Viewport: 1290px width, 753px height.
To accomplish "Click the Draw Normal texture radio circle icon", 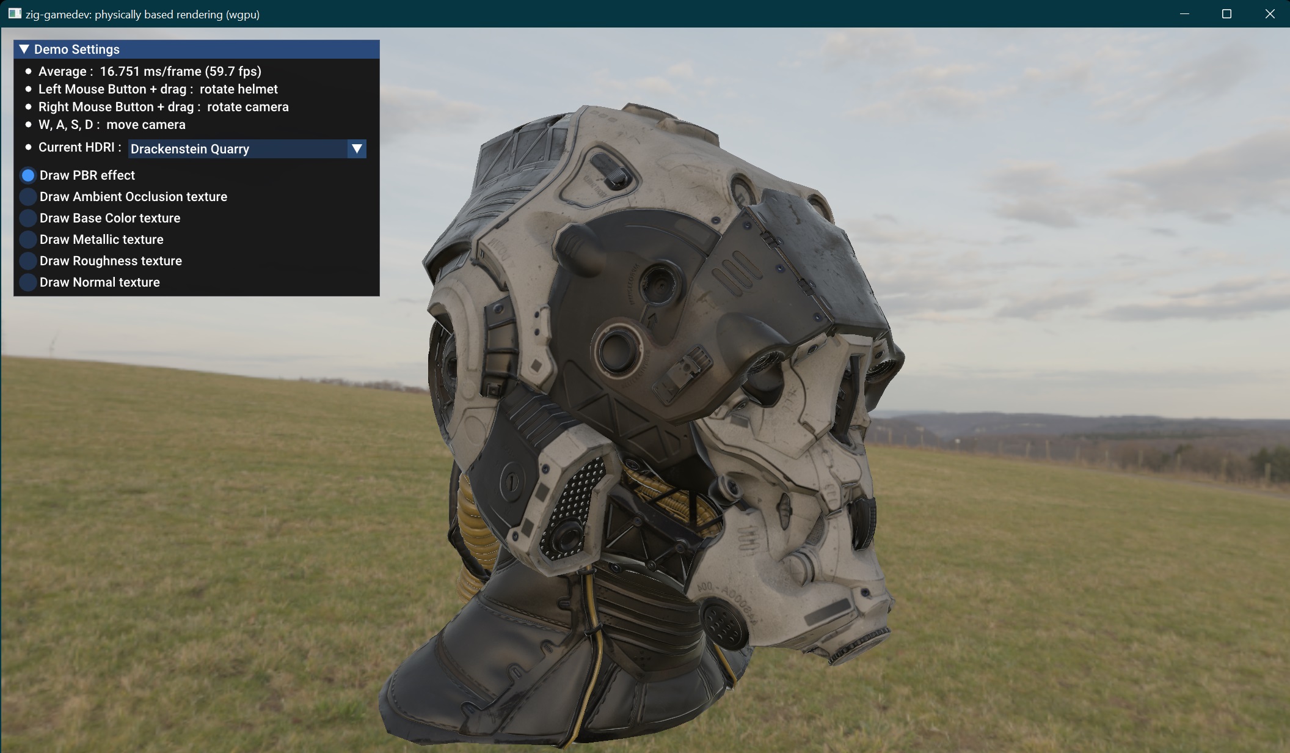I will [28, 282].
